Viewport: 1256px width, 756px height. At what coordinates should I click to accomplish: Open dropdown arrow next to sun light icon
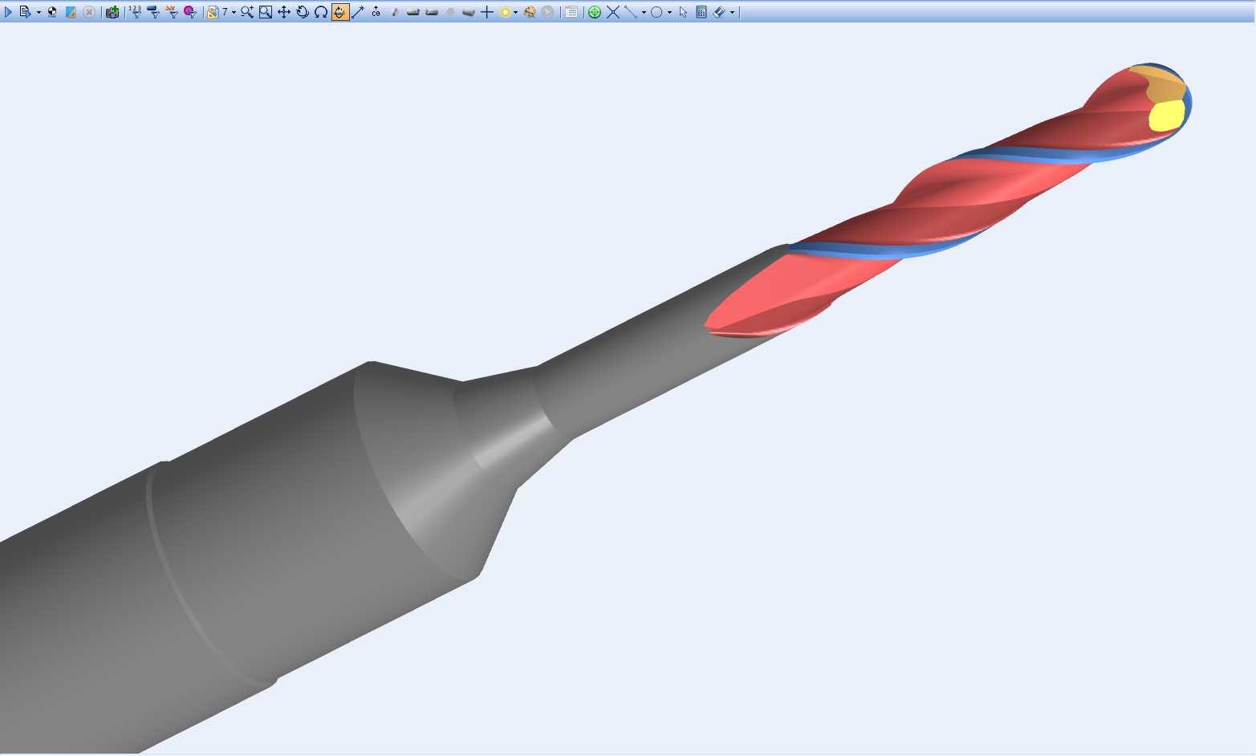(x=516, y=13)
